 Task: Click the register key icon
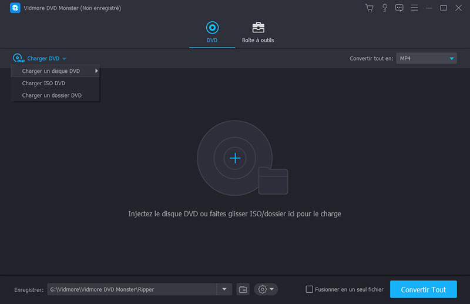point(385,8)
